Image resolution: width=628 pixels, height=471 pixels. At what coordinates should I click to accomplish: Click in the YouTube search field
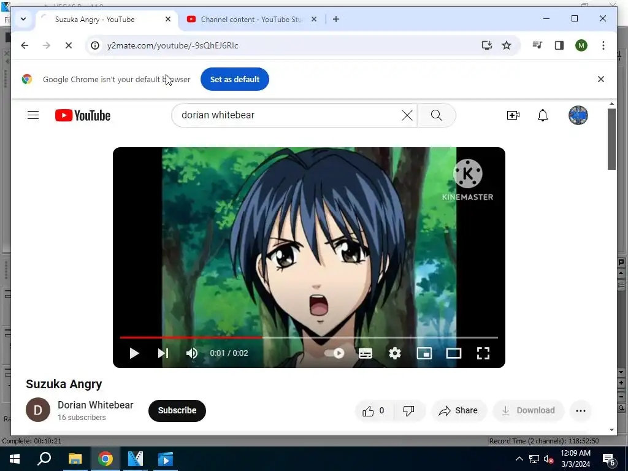(x=288, y=115)
